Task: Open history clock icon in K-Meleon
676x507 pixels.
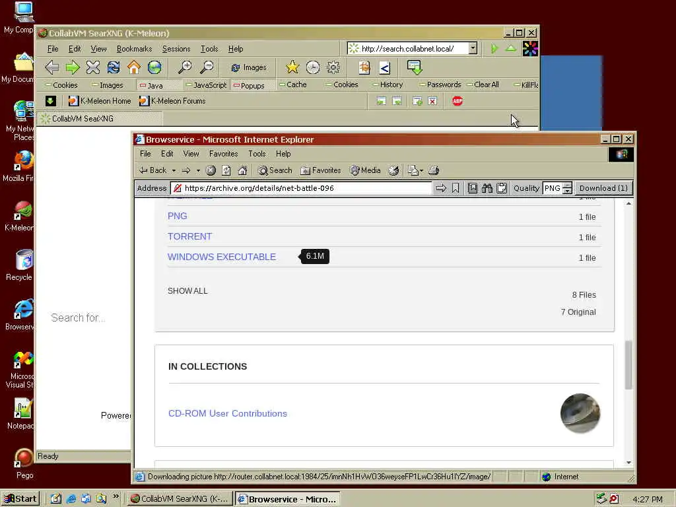Action: click(x=312, y=67)
